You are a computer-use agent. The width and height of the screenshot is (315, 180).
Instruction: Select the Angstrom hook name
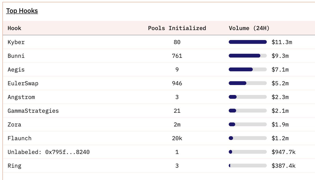tap(21, 97)
